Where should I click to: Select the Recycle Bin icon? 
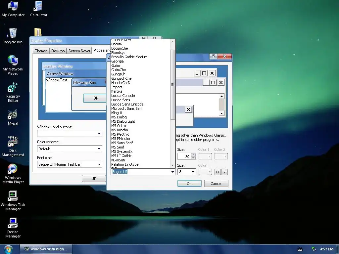(x=13, y=36)
